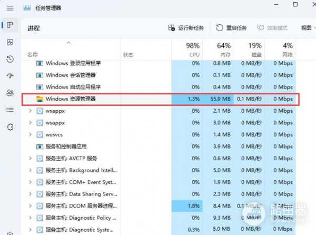316x235 pixels.
Task: Click the icon of 服务和控制器应用
Action: (x=39, y=146)
